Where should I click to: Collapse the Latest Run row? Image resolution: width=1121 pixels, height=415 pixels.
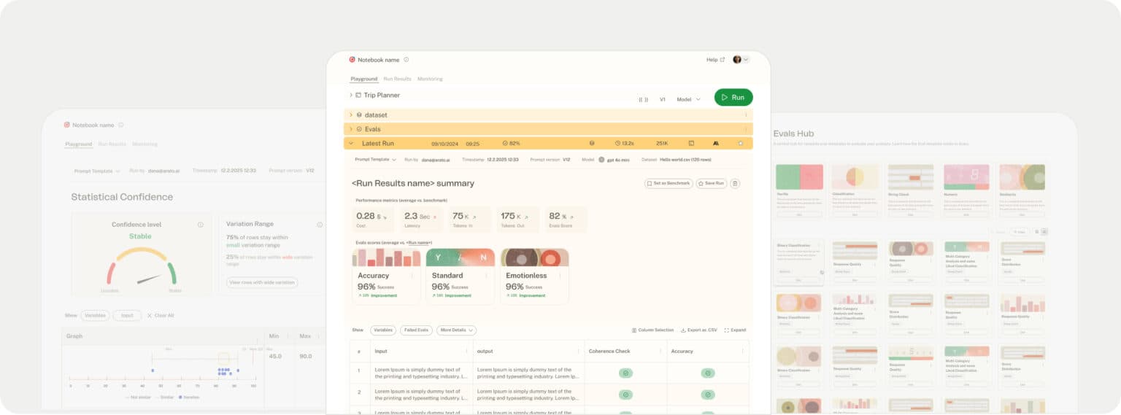coord(351,144)
